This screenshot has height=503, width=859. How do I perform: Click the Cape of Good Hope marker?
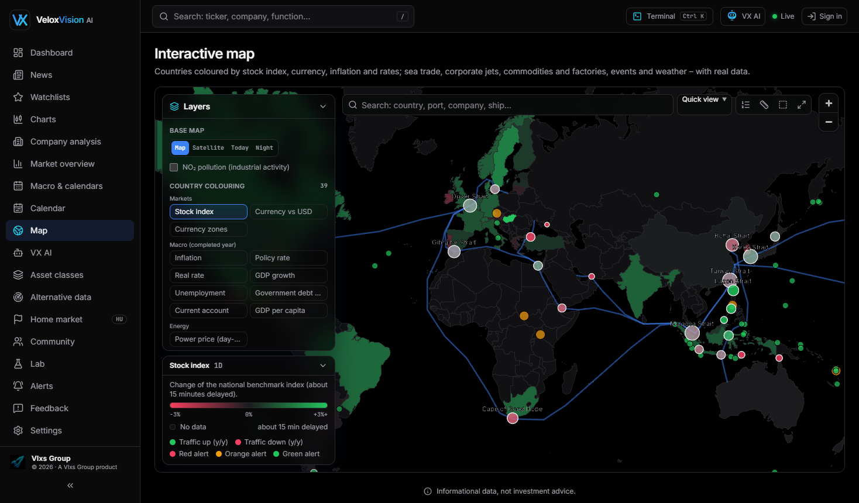point(513,418)
